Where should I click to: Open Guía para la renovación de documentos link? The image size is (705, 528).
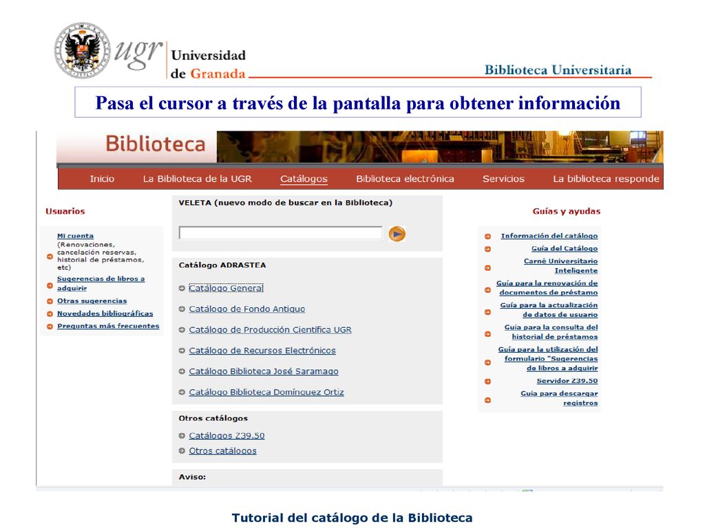coord(547,288)
